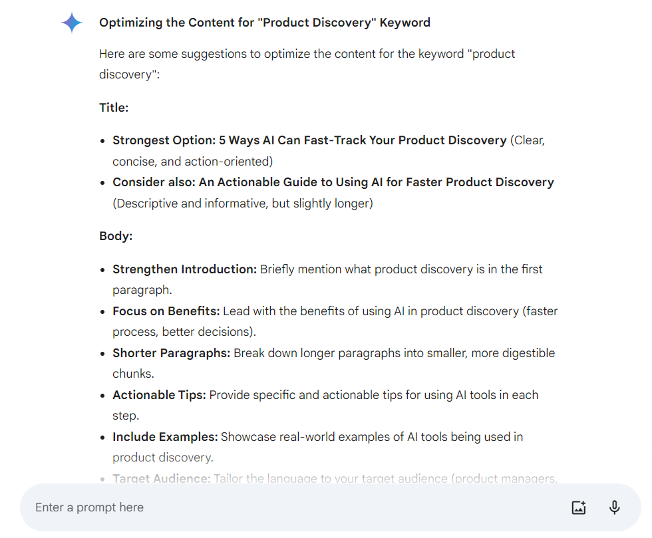Activate the microphone voice input
The height and width of the screenshot is (538, 652).
click(x=615, y=507)
